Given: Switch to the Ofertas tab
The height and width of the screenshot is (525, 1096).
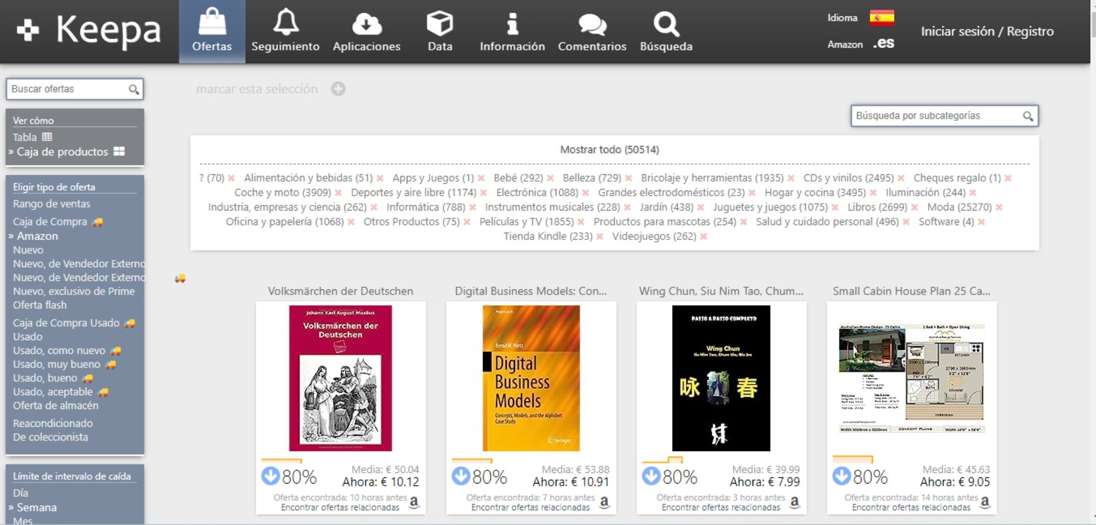Looking at the screenshot, I should [x=212, y=31].
